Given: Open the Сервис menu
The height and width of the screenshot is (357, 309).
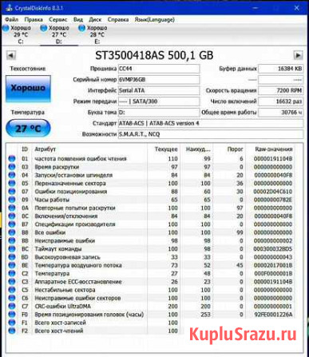Looking at the screenshot, I should pyautogui.click(x=58, y=19).
